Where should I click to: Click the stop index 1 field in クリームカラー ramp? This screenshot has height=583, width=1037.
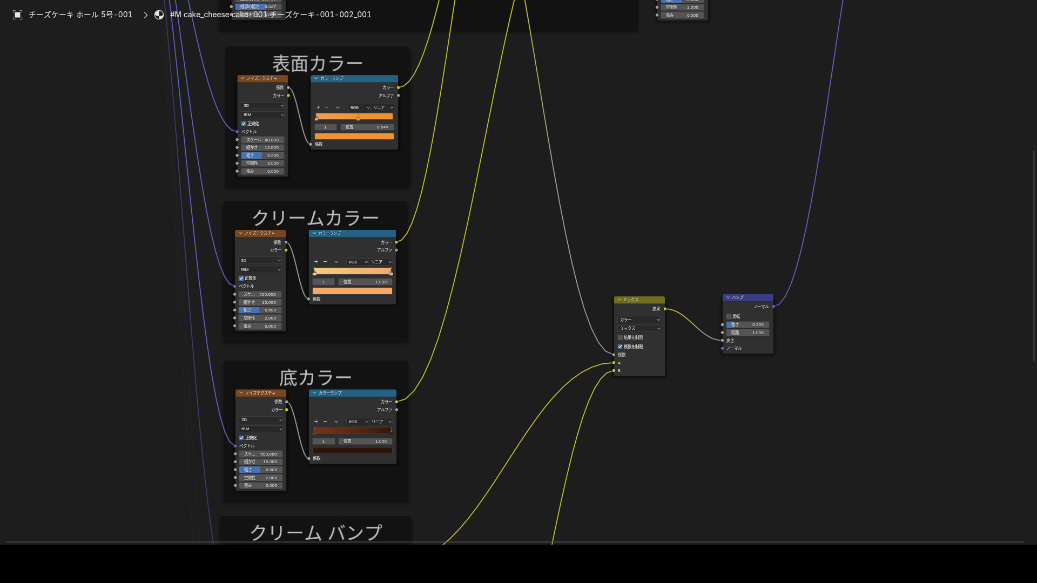pos(324,282)
